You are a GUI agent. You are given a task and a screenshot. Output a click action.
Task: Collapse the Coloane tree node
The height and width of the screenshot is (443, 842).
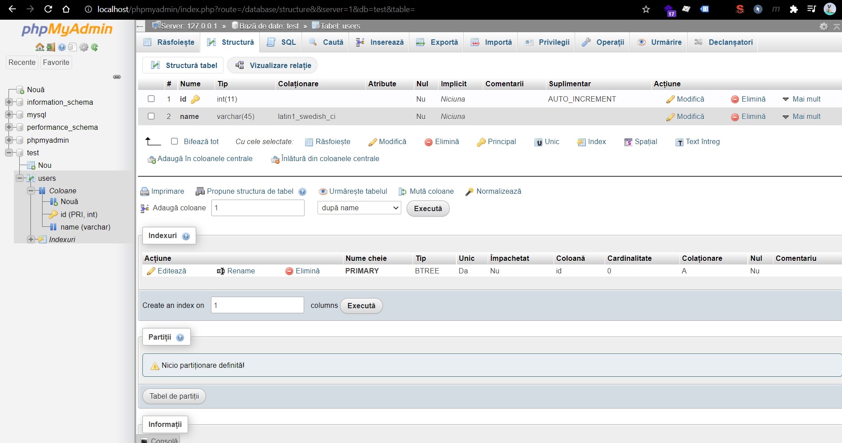31,191
